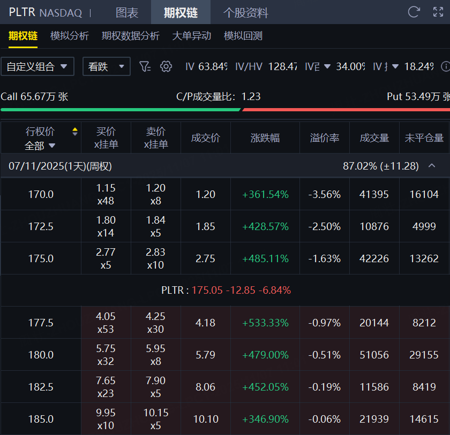Switch to the 图表 tab
Screen dimensions: 450x435
click(127, 13)
